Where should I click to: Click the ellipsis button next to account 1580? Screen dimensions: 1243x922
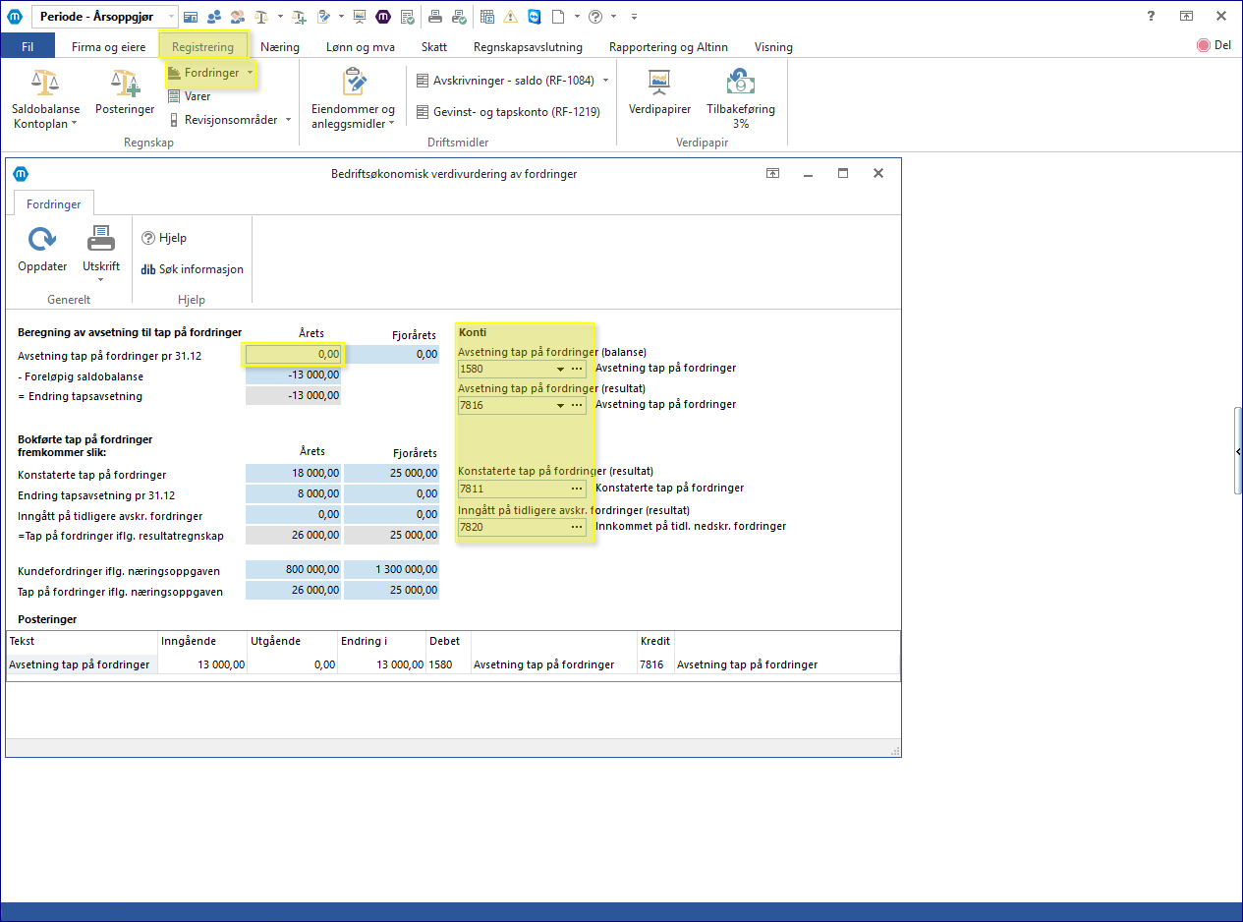tap(578, 370)
